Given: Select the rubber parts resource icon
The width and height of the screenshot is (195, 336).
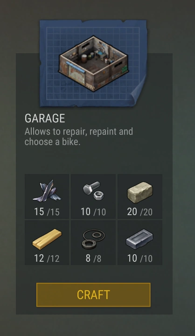Looking at the screenshot, I should tap(93, 239).
